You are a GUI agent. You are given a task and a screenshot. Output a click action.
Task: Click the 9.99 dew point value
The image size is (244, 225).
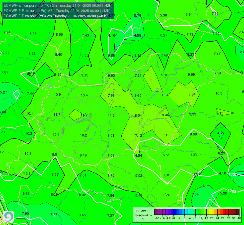coord(192,114)
